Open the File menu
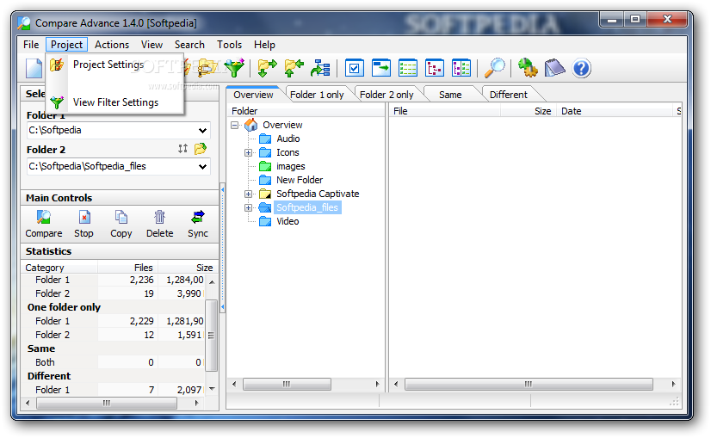This screenshot has width=711, height=438. [31, 45]
